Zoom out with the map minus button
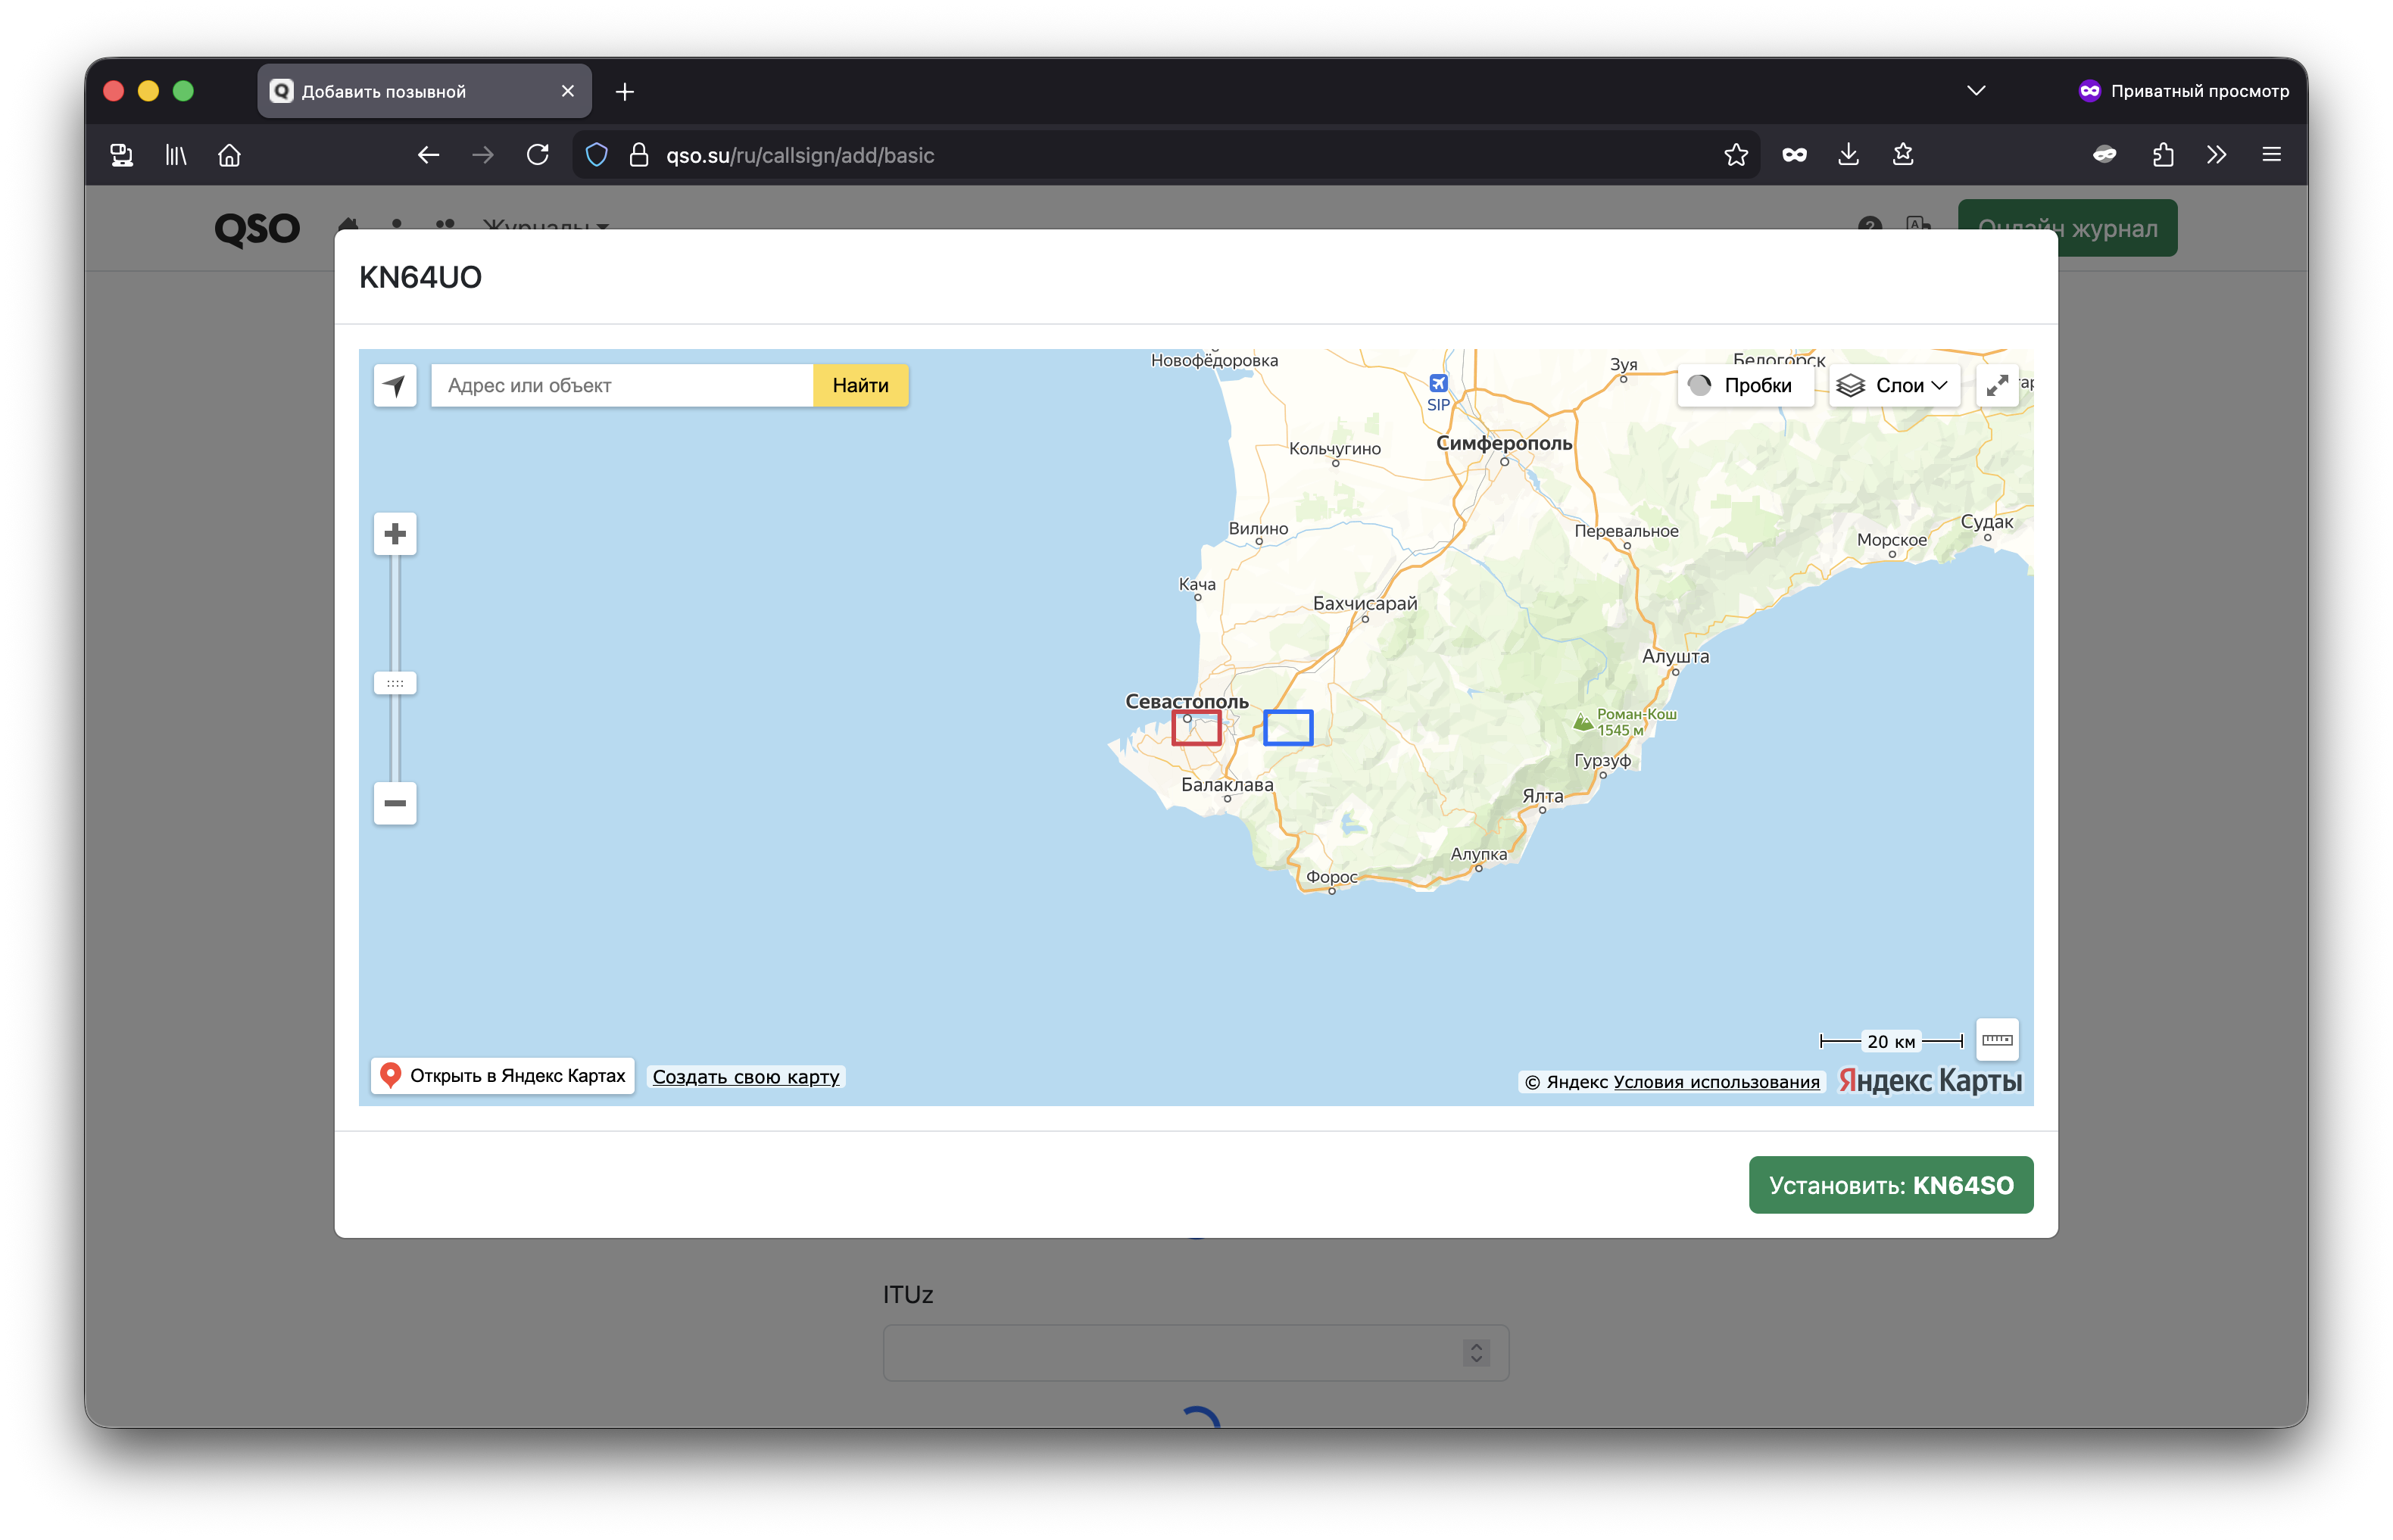This screenshot has width=2393, height=1540. coord(395,803)
